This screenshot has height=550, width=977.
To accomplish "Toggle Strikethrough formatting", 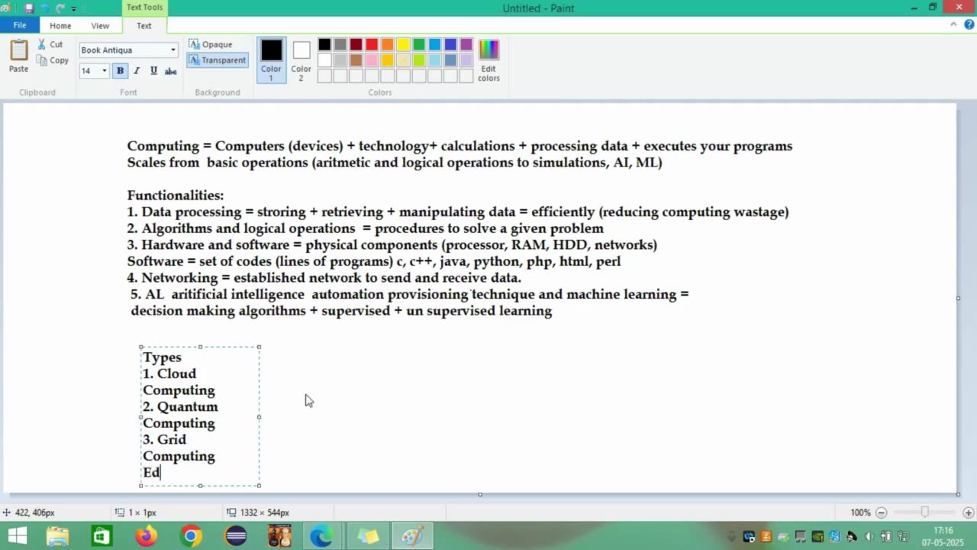I will [171, 71].
